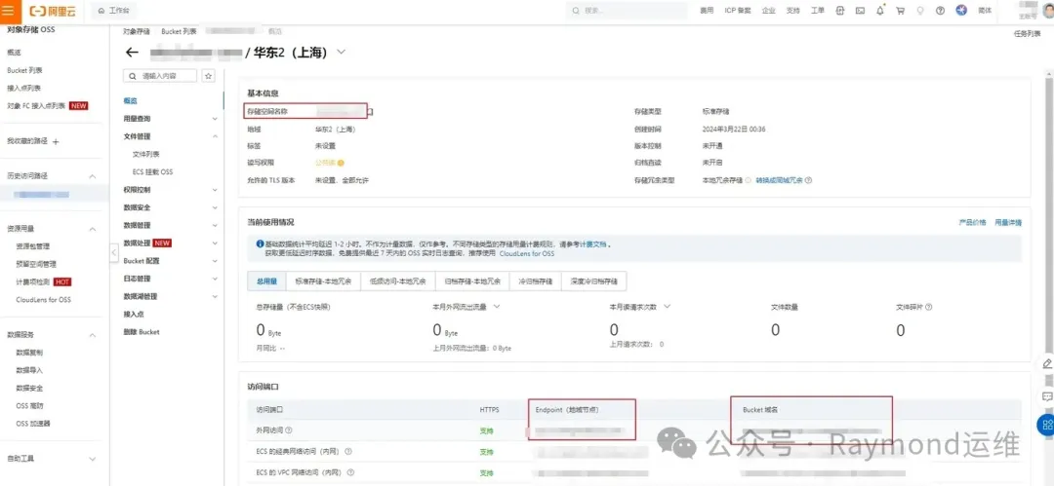Click help icon beside 外网访问
Image resolution: width=1054 pixels, height=486 pixels.
[289, 430]
